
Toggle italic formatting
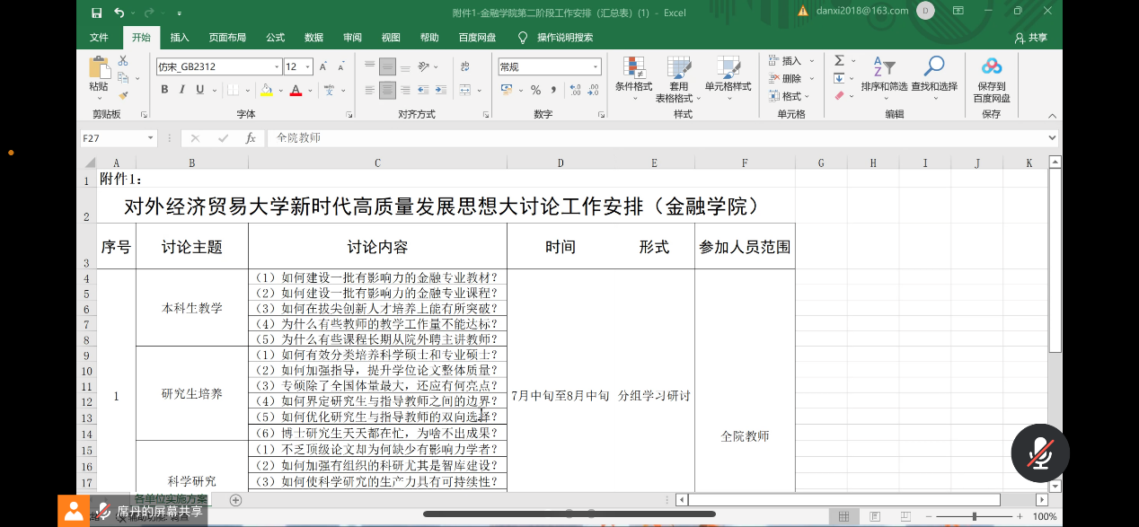pos(182,90)
